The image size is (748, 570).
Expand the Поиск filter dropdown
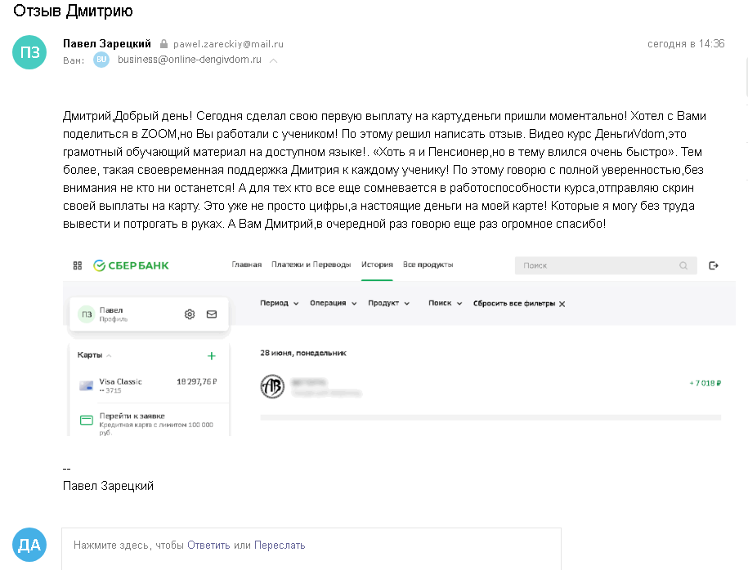pyautogui.click(x=445, y=303)
